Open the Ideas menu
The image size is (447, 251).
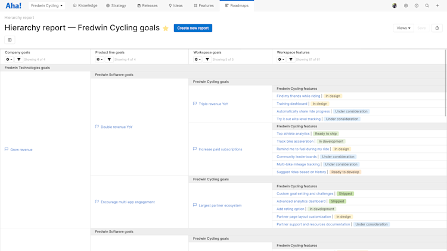click(176, 6)
